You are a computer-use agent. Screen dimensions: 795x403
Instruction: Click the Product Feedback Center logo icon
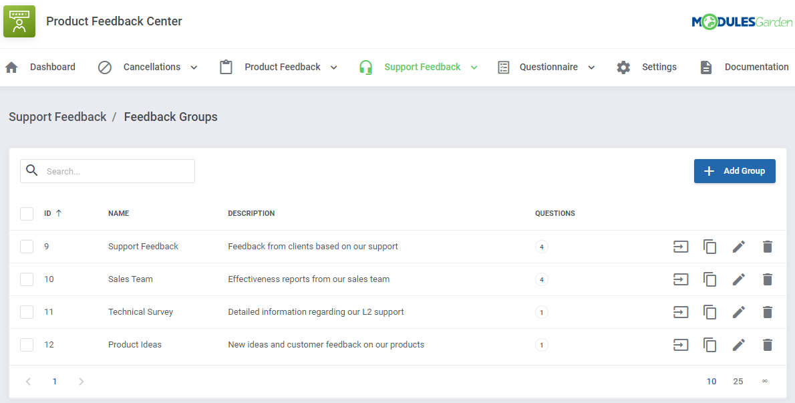pyautogui.click(x=19, y=21)
